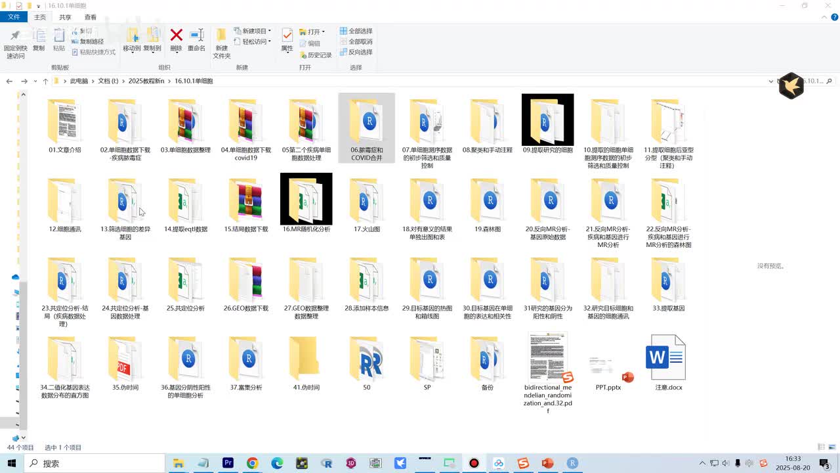
Task: Click Paste Shortcut (粘贴快捷方式) in the ribbon
Action: [93, 52]
